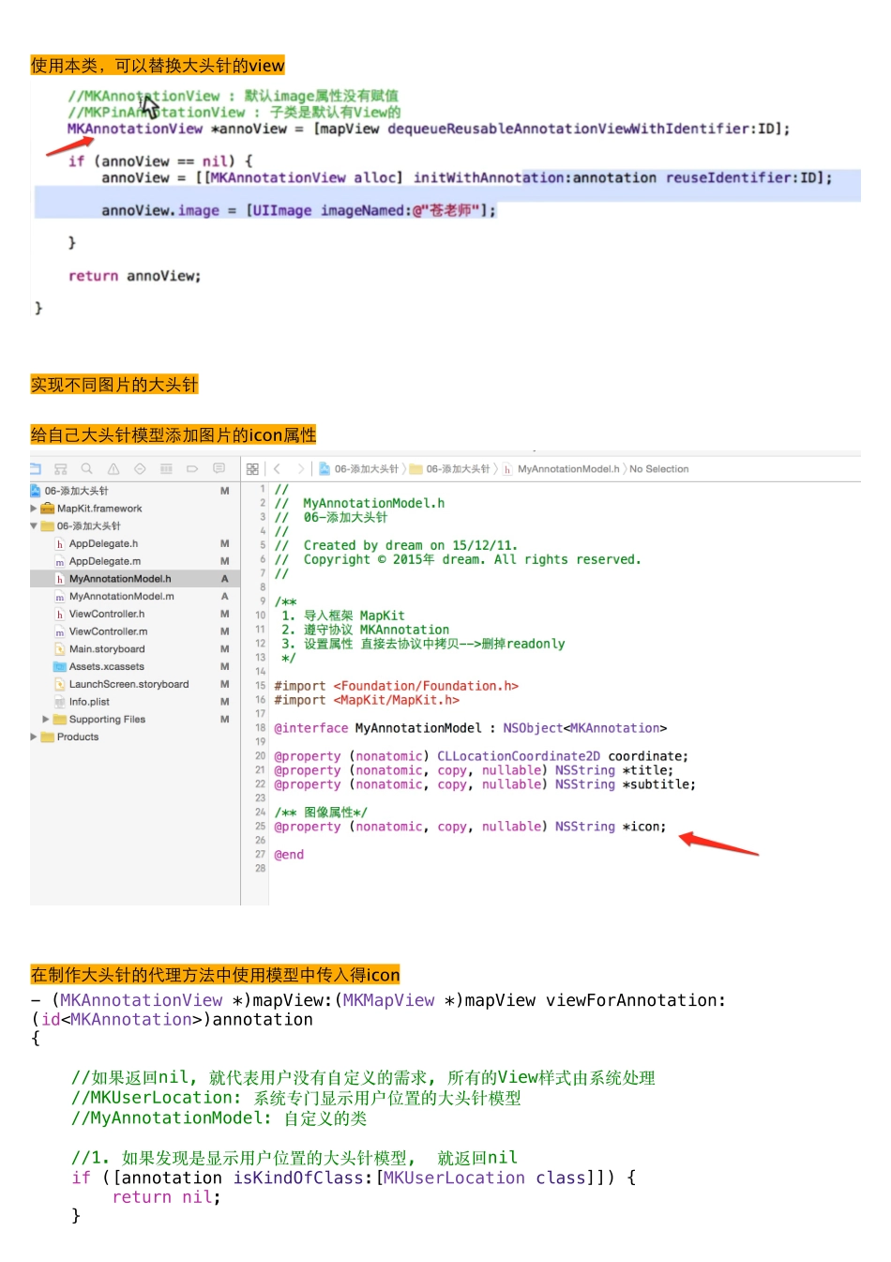Switch to the debug navigator icon

(166, 468)
